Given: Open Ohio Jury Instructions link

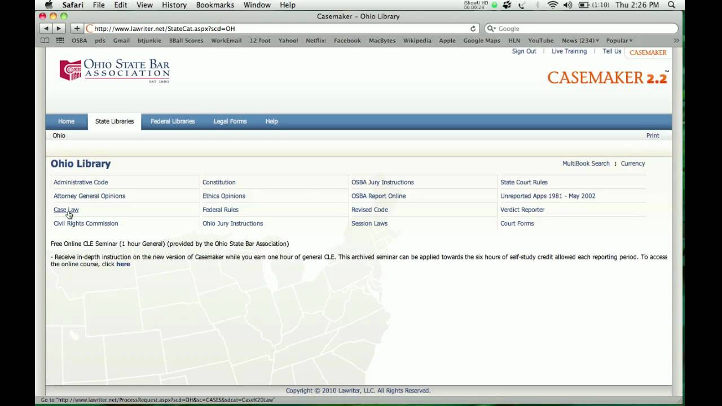Looking at the screenshot, I should pos(232,223).
